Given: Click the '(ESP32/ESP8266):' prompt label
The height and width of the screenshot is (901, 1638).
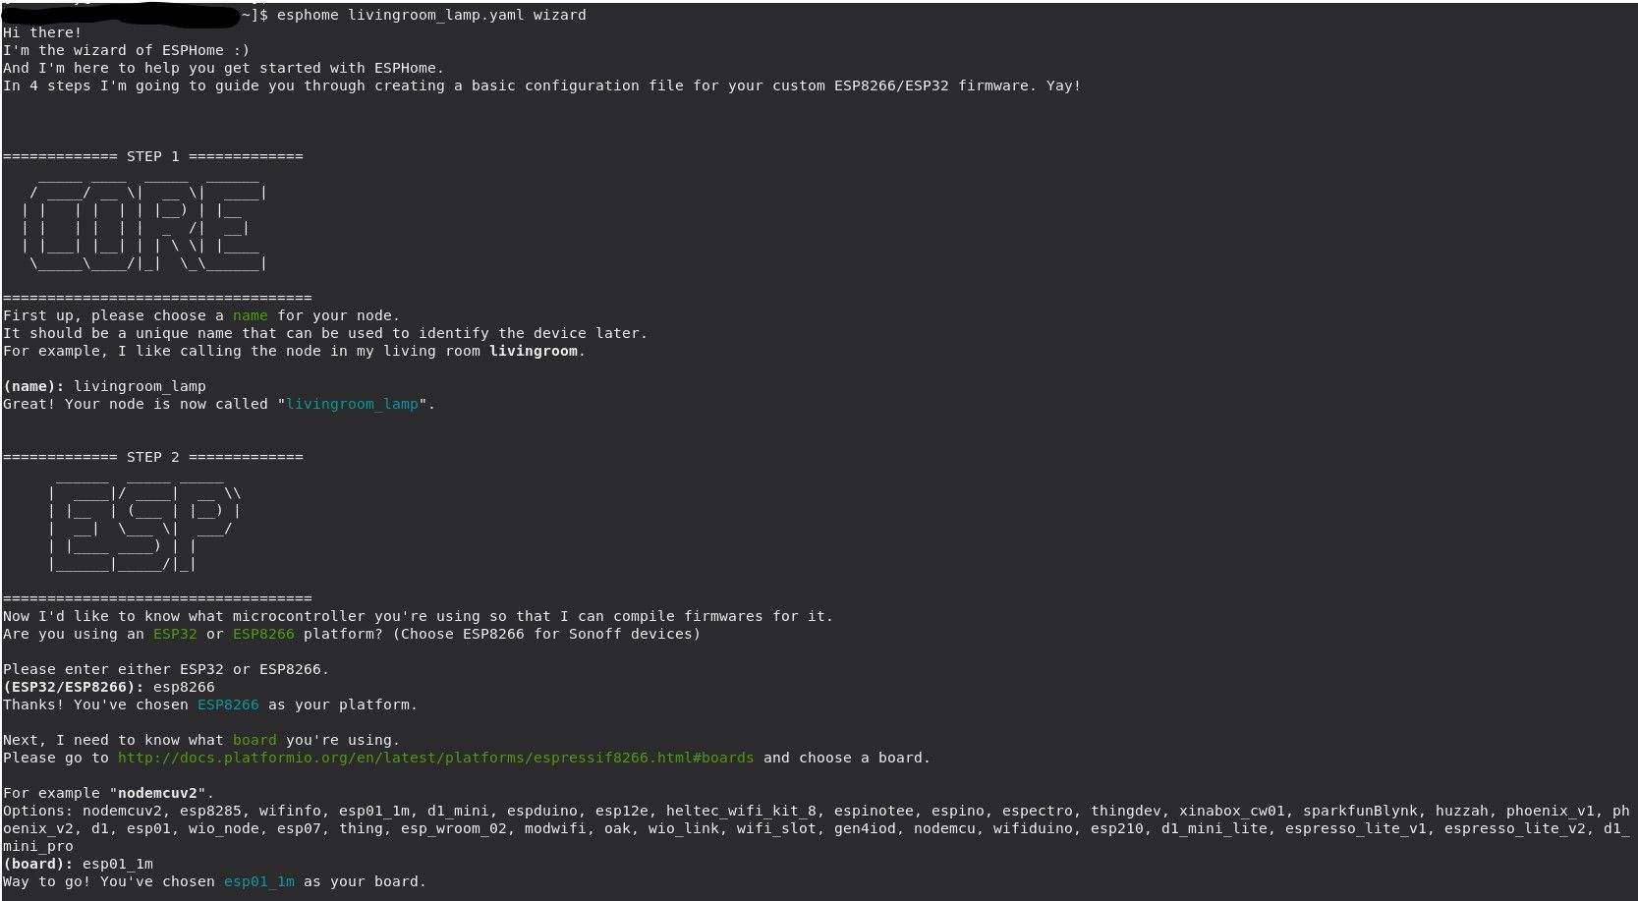Looking at the screenshot, I should pyautogui.click(x=74, y=687).
